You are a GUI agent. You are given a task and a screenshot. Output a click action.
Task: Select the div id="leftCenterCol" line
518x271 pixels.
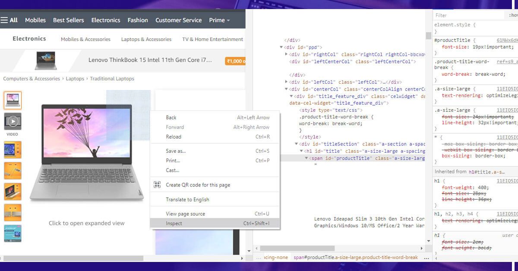coord(353,62)
